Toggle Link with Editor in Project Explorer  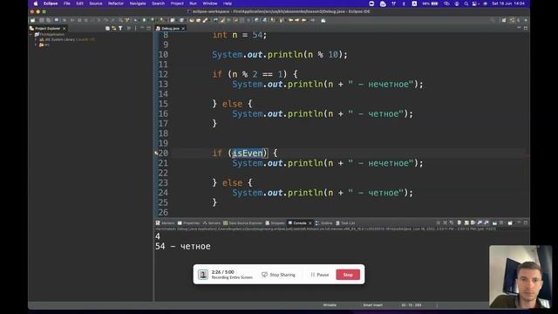(x=114, y=28)
